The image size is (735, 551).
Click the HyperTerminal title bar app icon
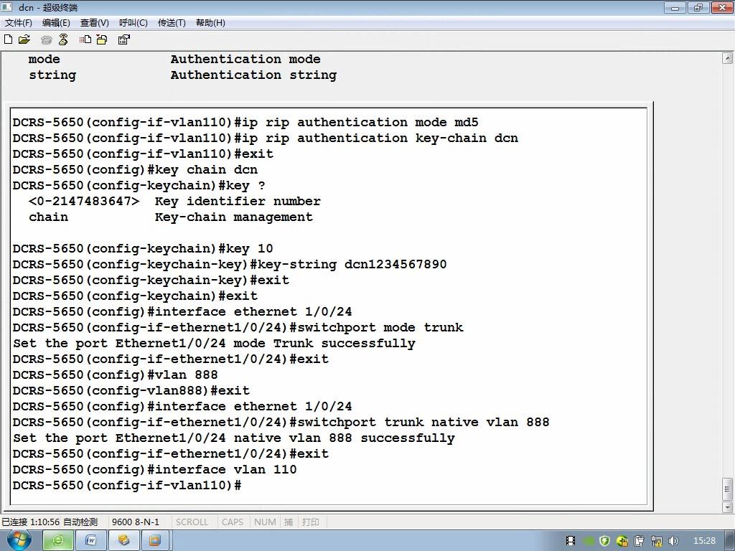(7, 7)
